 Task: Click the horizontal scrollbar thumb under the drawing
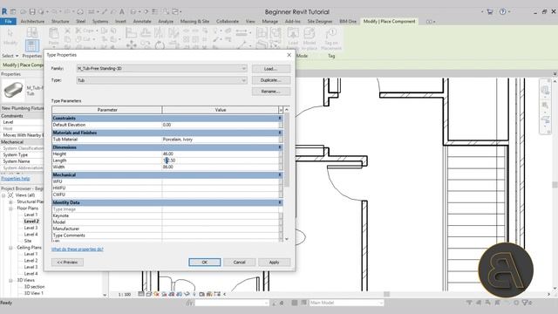coord(386,294)
